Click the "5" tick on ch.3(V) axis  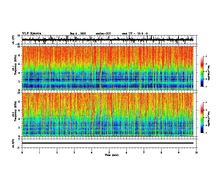point(20,139)
